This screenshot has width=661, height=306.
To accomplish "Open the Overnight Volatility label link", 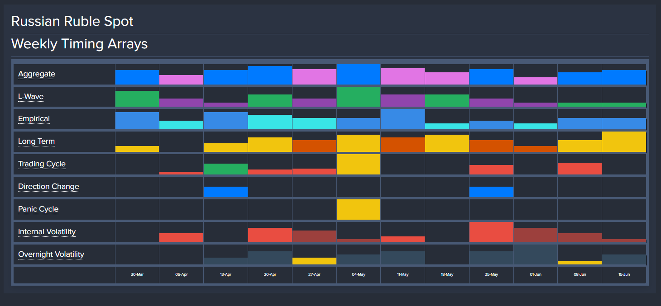I will [51, 254].
